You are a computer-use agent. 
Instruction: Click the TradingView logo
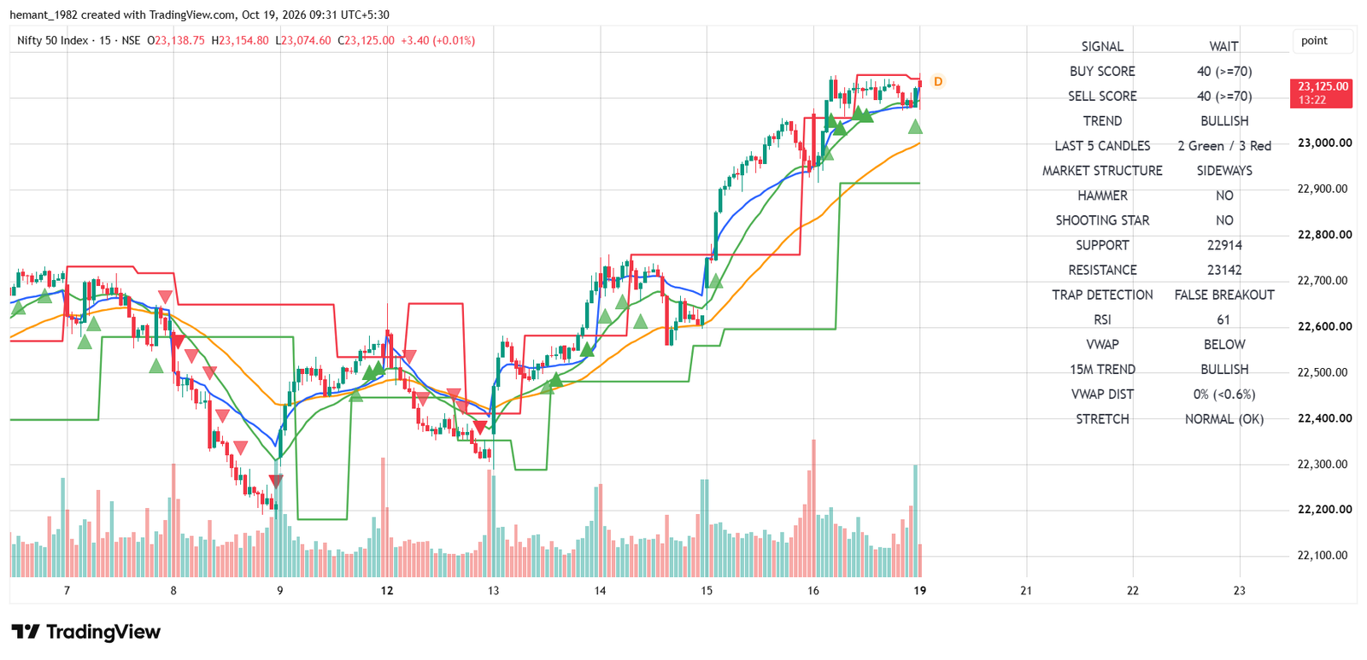pos(86,632)
